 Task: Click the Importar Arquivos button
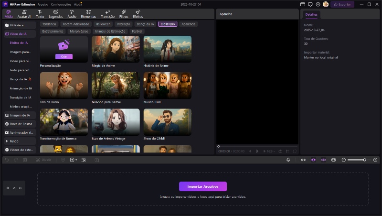tap(202, 186)
